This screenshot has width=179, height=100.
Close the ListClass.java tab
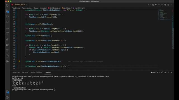(27, 5)
